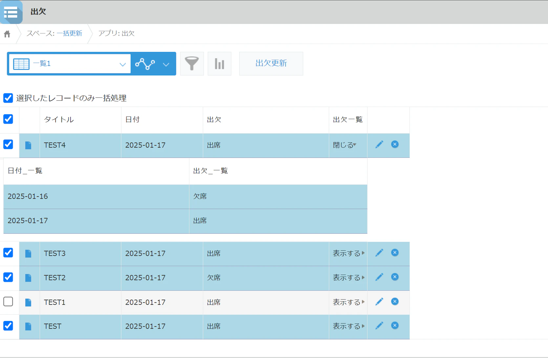Click the 日付 column header

coord(133,119)
